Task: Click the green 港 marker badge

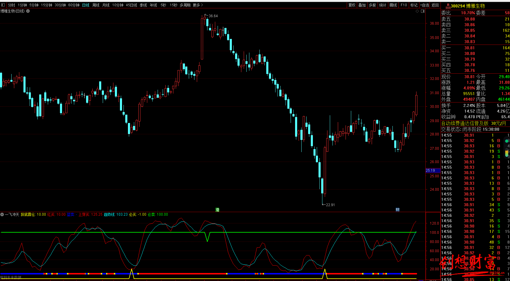Action: 217,210
